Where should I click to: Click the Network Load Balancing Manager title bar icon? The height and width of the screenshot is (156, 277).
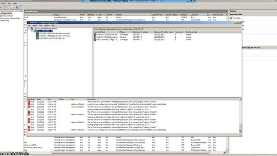tap(28, 23)
